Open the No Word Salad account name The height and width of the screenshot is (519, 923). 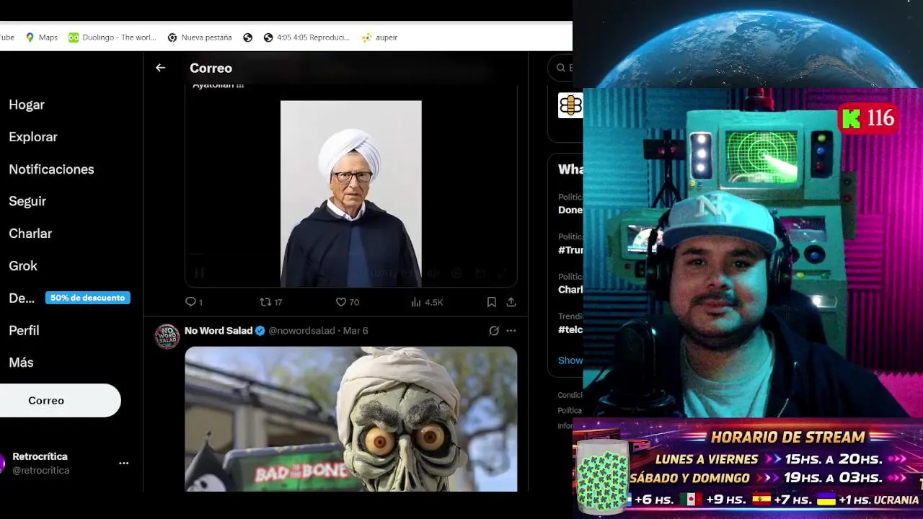click(x=218, y=330)
